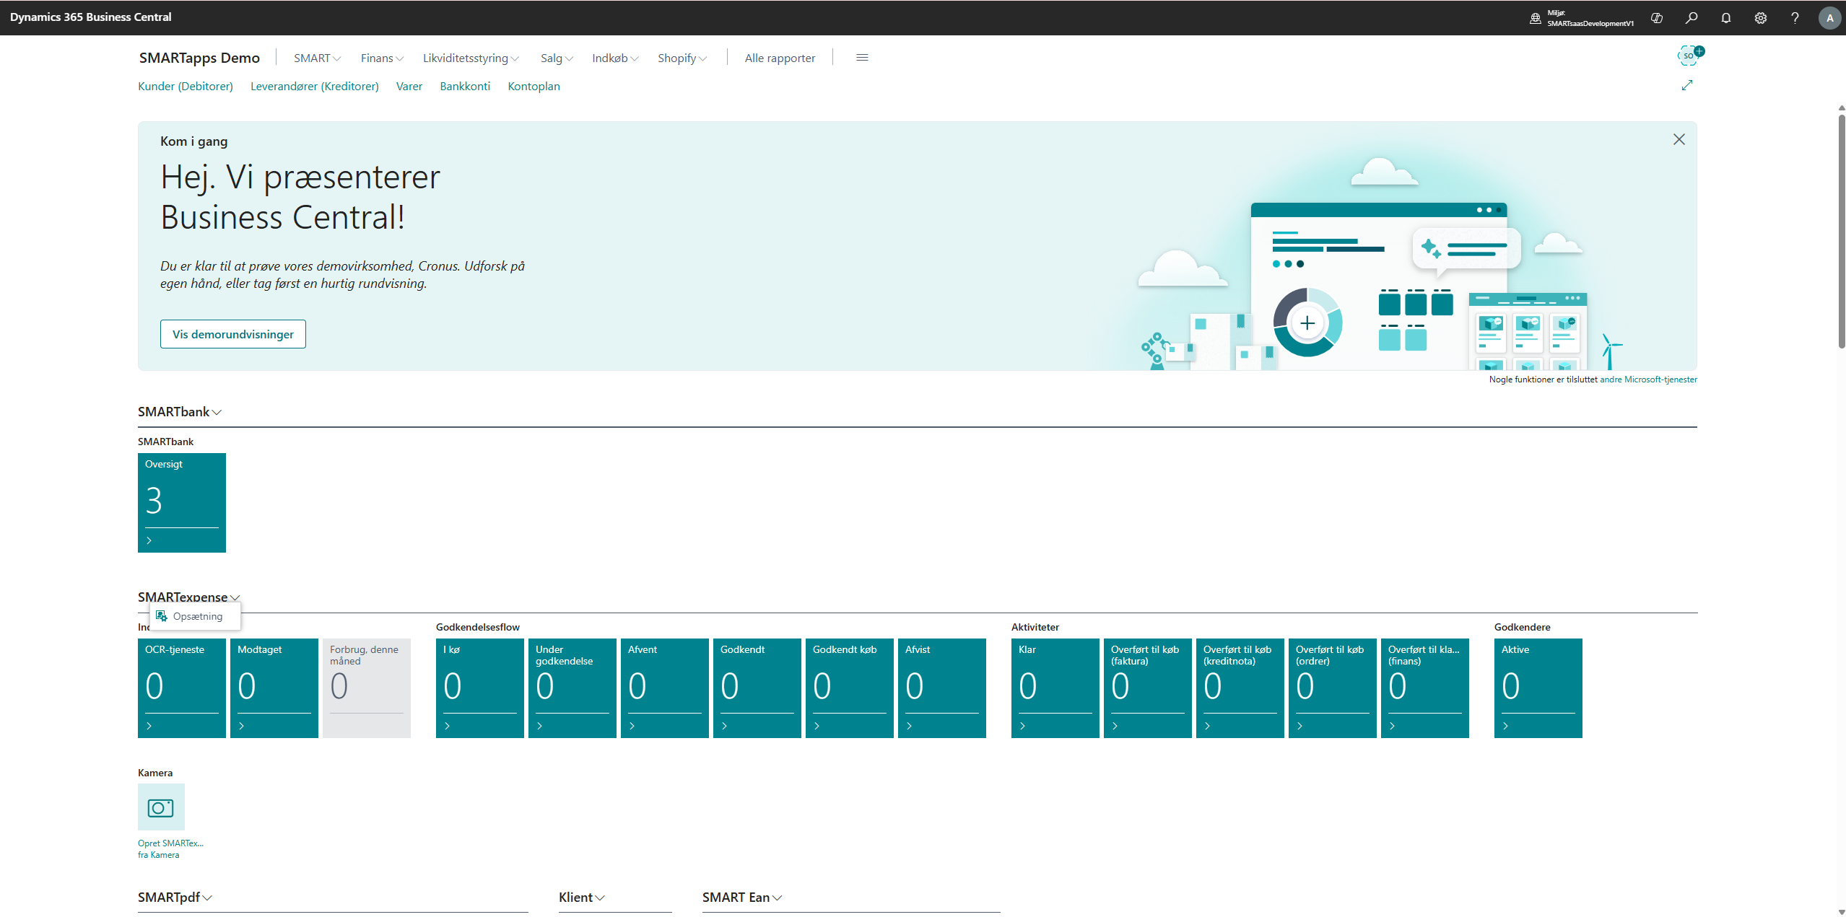Screen dimensions: 1846x917
Task: Expand the Finans dropdown menu
Action: [382, 58]
